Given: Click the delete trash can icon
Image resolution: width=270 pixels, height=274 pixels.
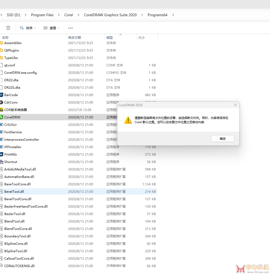Looking at the screenshot, I should point(8,28).
